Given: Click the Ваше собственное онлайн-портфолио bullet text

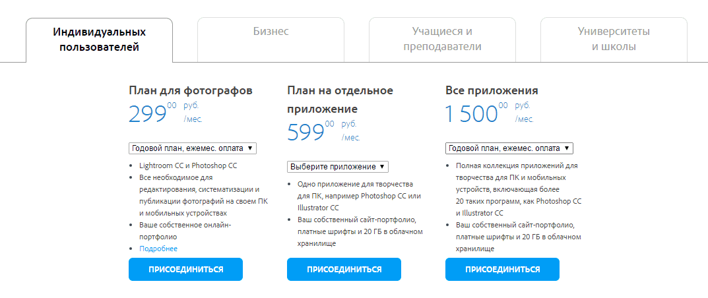Looking at the screenshot, I should click(x=185, y=231).
